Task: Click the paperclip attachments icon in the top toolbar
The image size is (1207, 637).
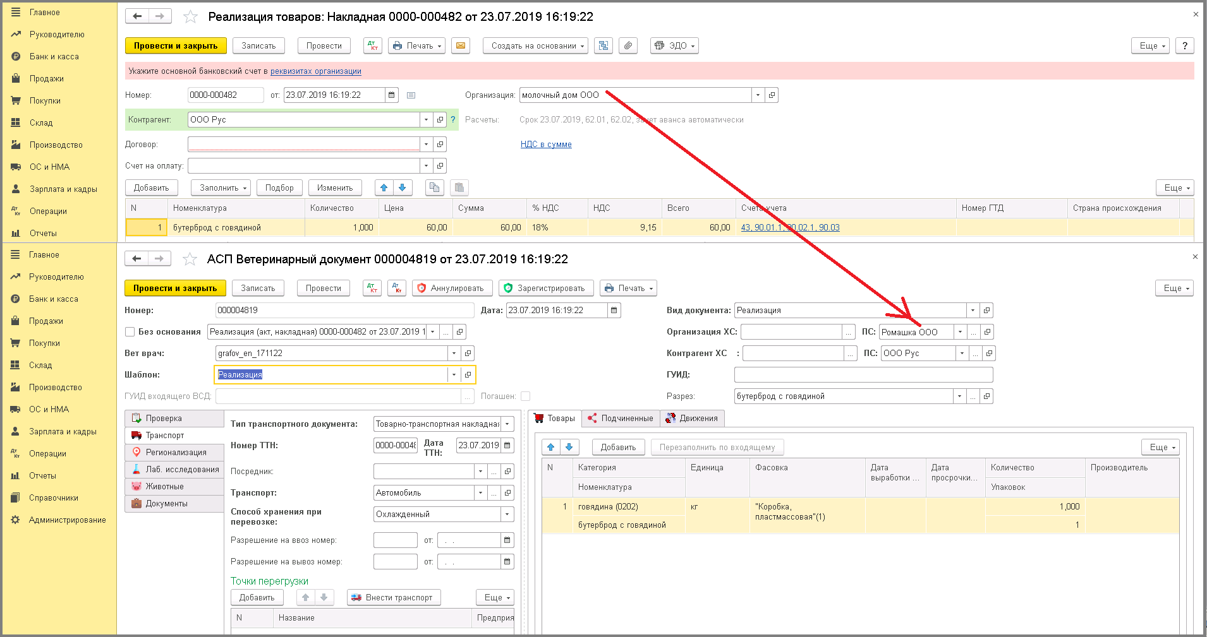Action: (x=628, y=45)
